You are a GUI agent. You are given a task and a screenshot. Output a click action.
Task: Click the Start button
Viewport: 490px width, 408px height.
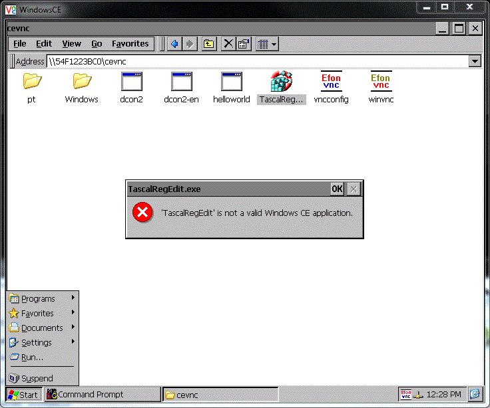point(24,395)
